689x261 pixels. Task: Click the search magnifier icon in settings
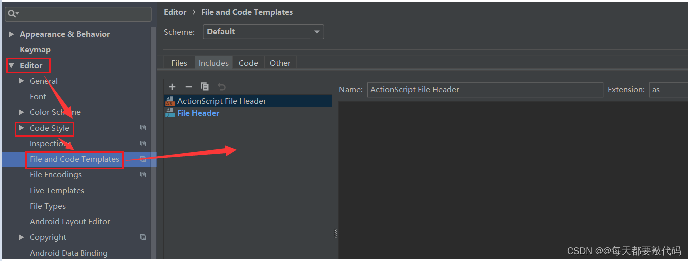pyautogui.click(x=13, y=14)
